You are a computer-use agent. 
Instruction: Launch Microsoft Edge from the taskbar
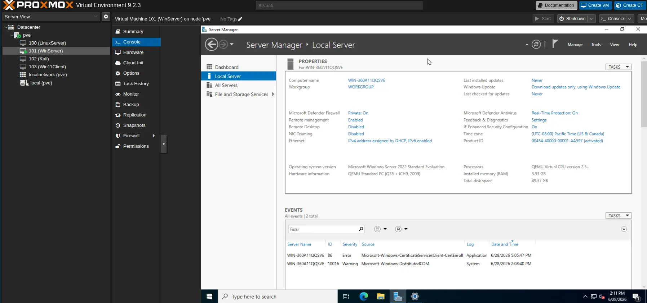364,297
